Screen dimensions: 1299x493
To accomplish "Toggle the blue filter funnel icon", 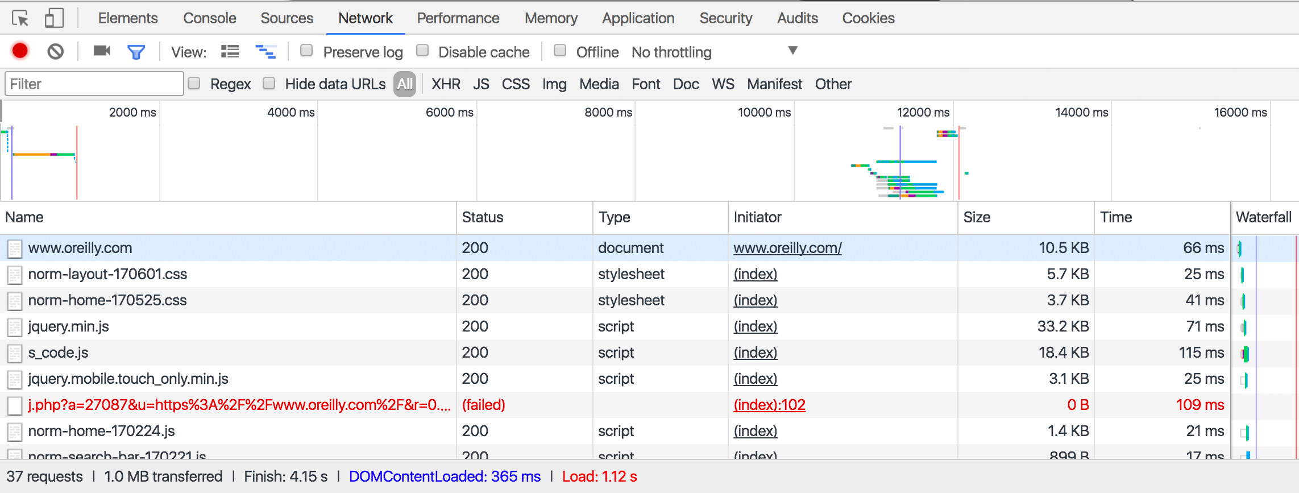I will (136, 52).
